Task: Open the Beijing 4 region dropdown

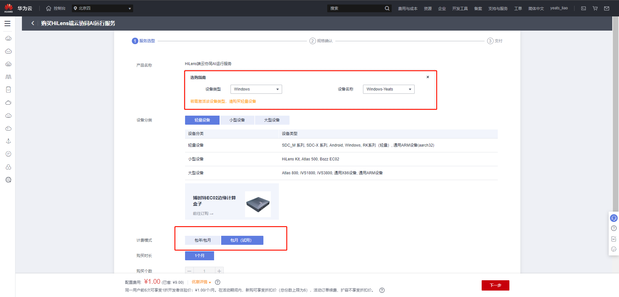Action: (102, 8)
